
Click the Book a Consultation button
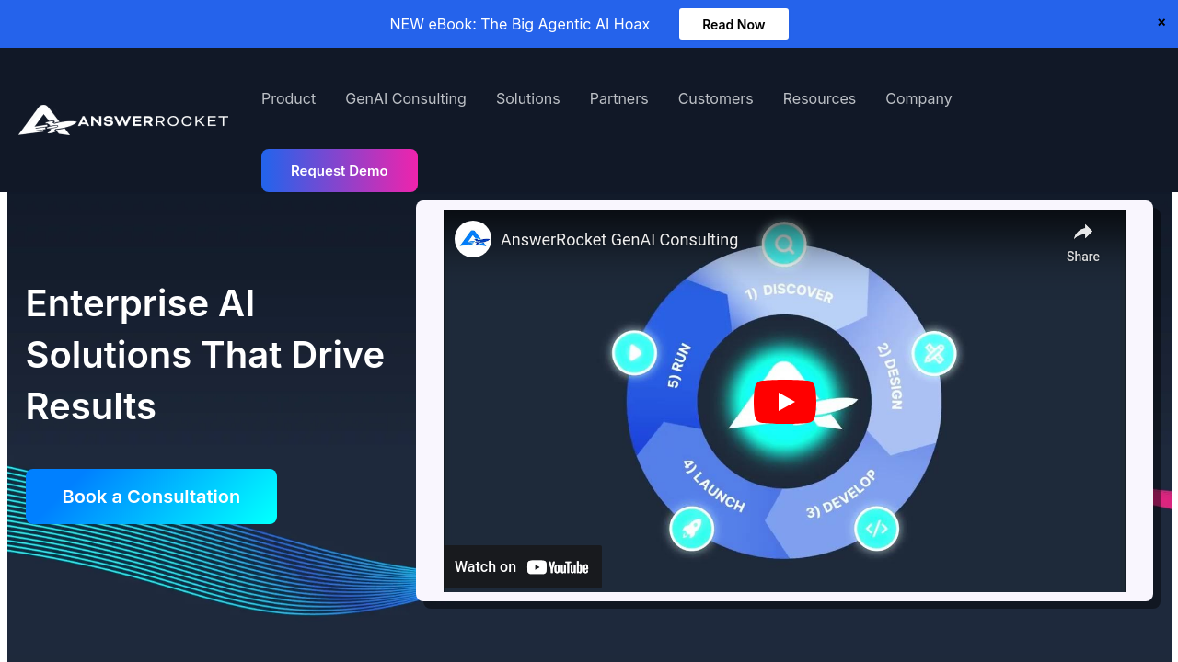151,496
